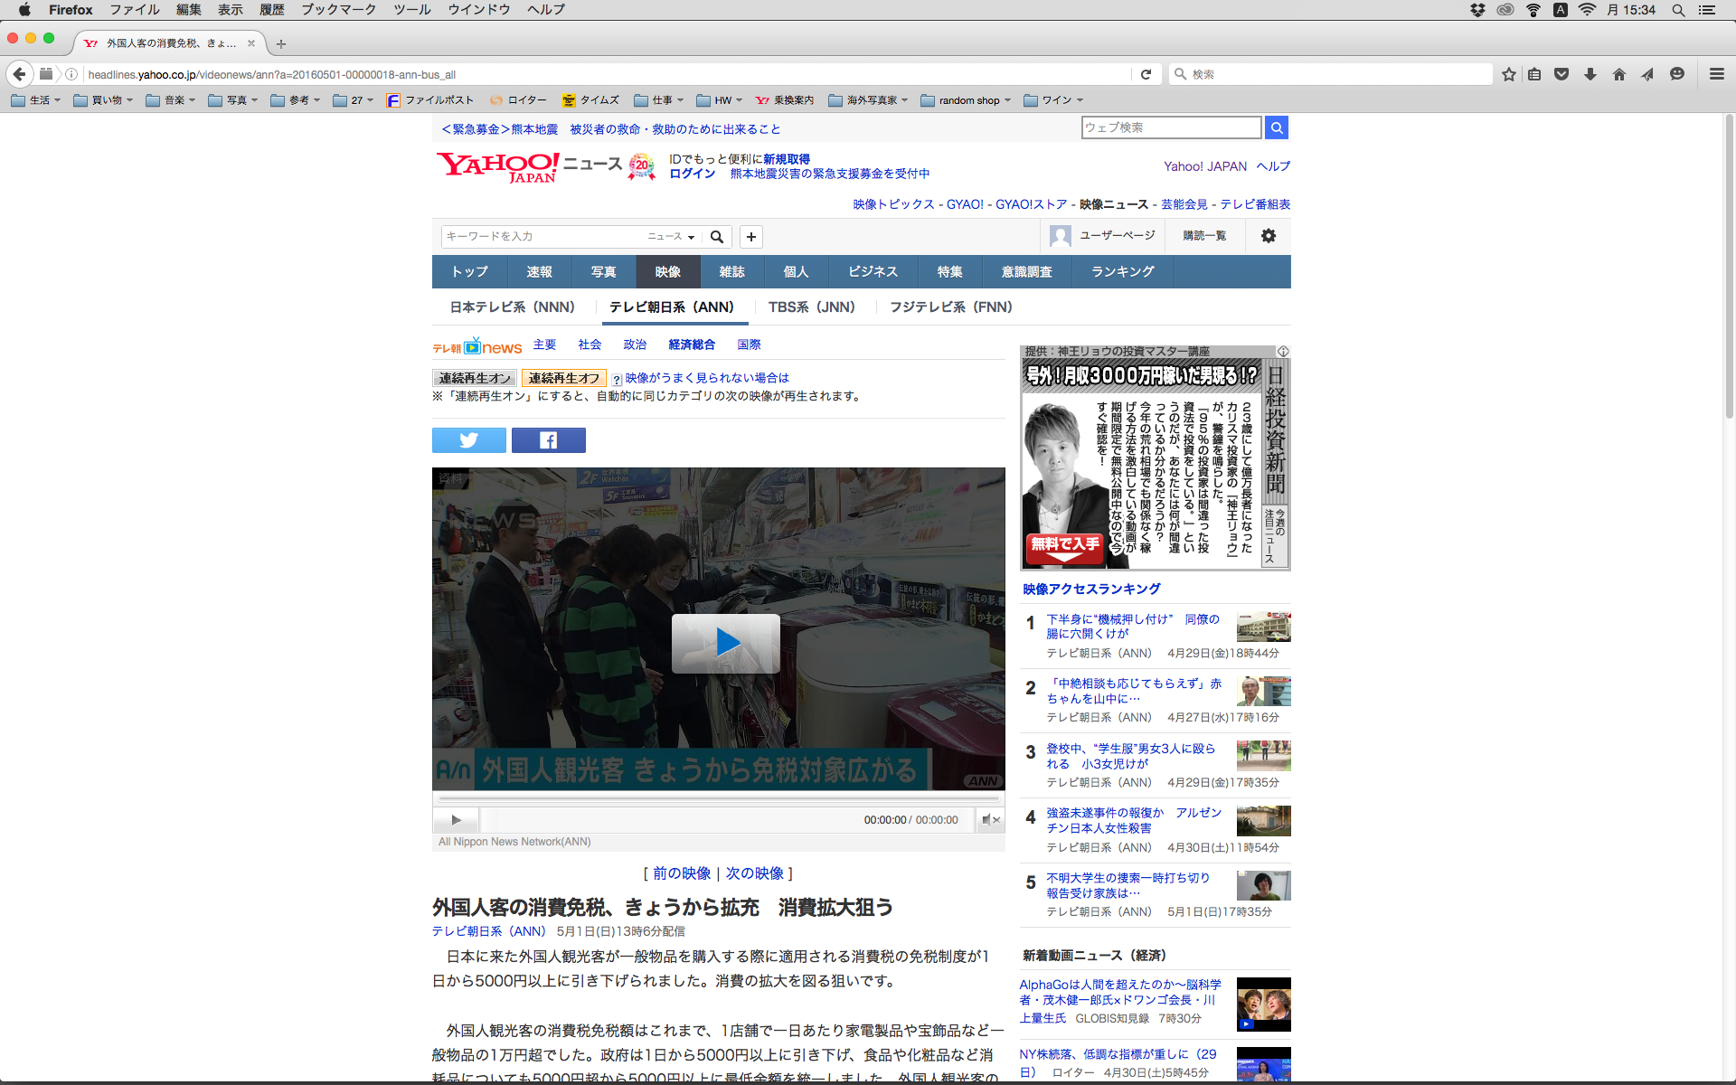Viewport: 1736px width, 1085px height.
Task: Reload the page in Firefox
Action: click(1146, 74)
